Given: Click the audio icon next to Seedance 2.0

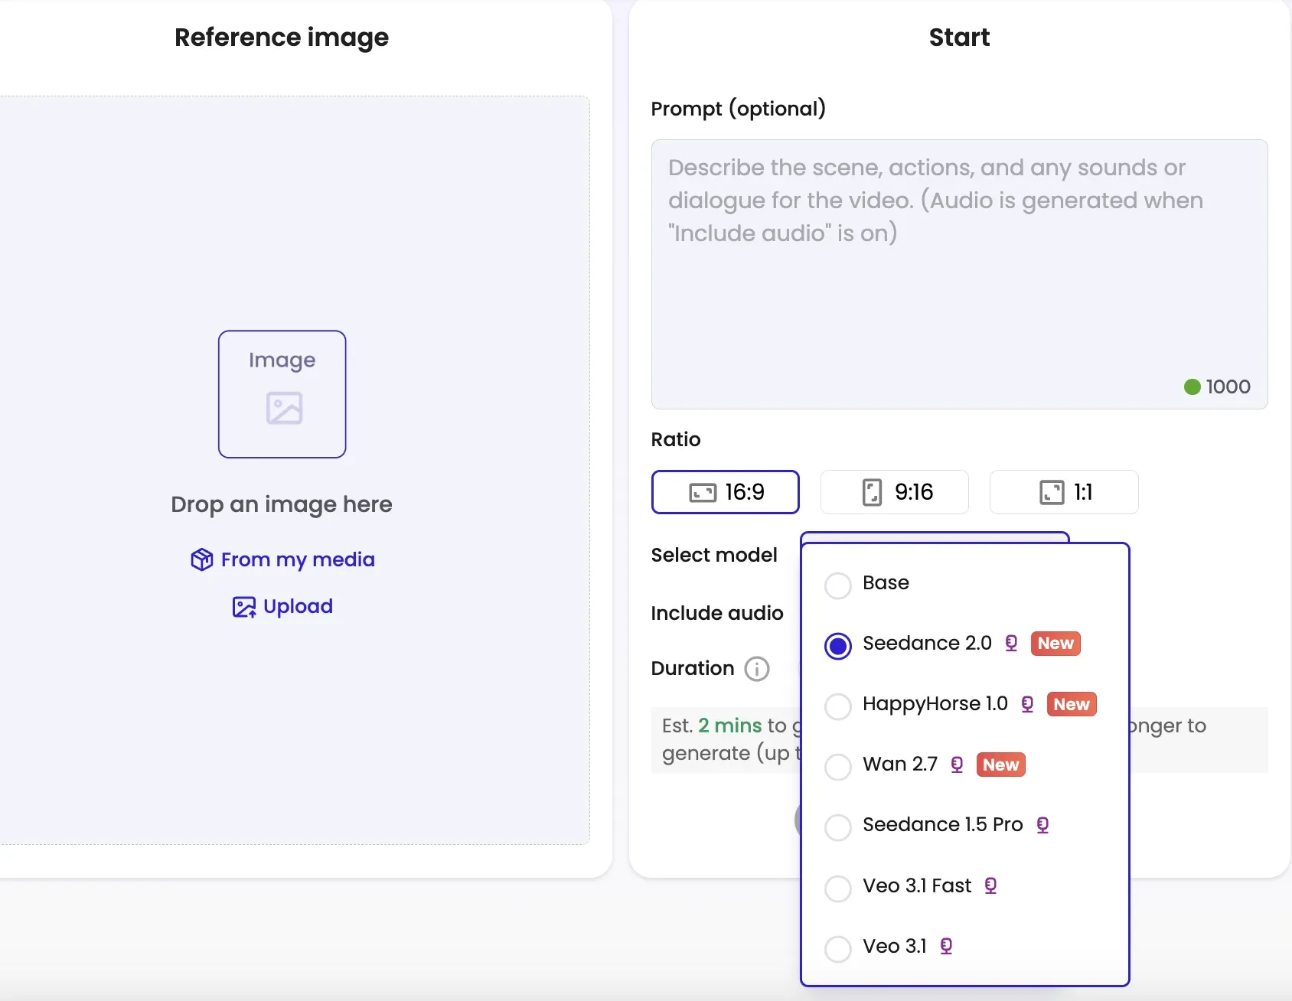Looking at the screenshot, I should pyautogui.click(x=1011, y=644).
